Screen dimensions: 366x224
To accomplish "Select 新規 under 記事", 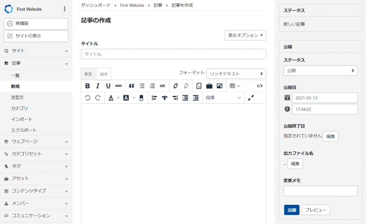I will point(36,86).
